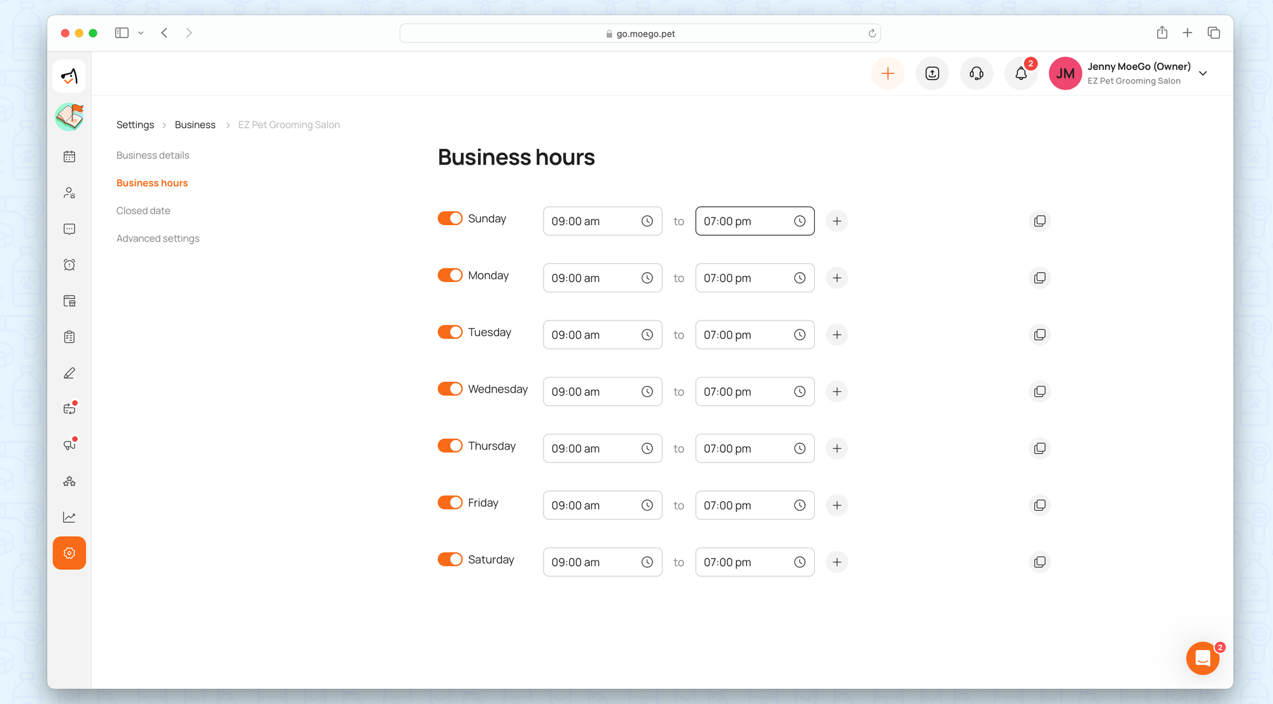This screenshot has height=704, width=1273.
Task: Toggle Sunday business hours off
Action: tap(450, 219)
